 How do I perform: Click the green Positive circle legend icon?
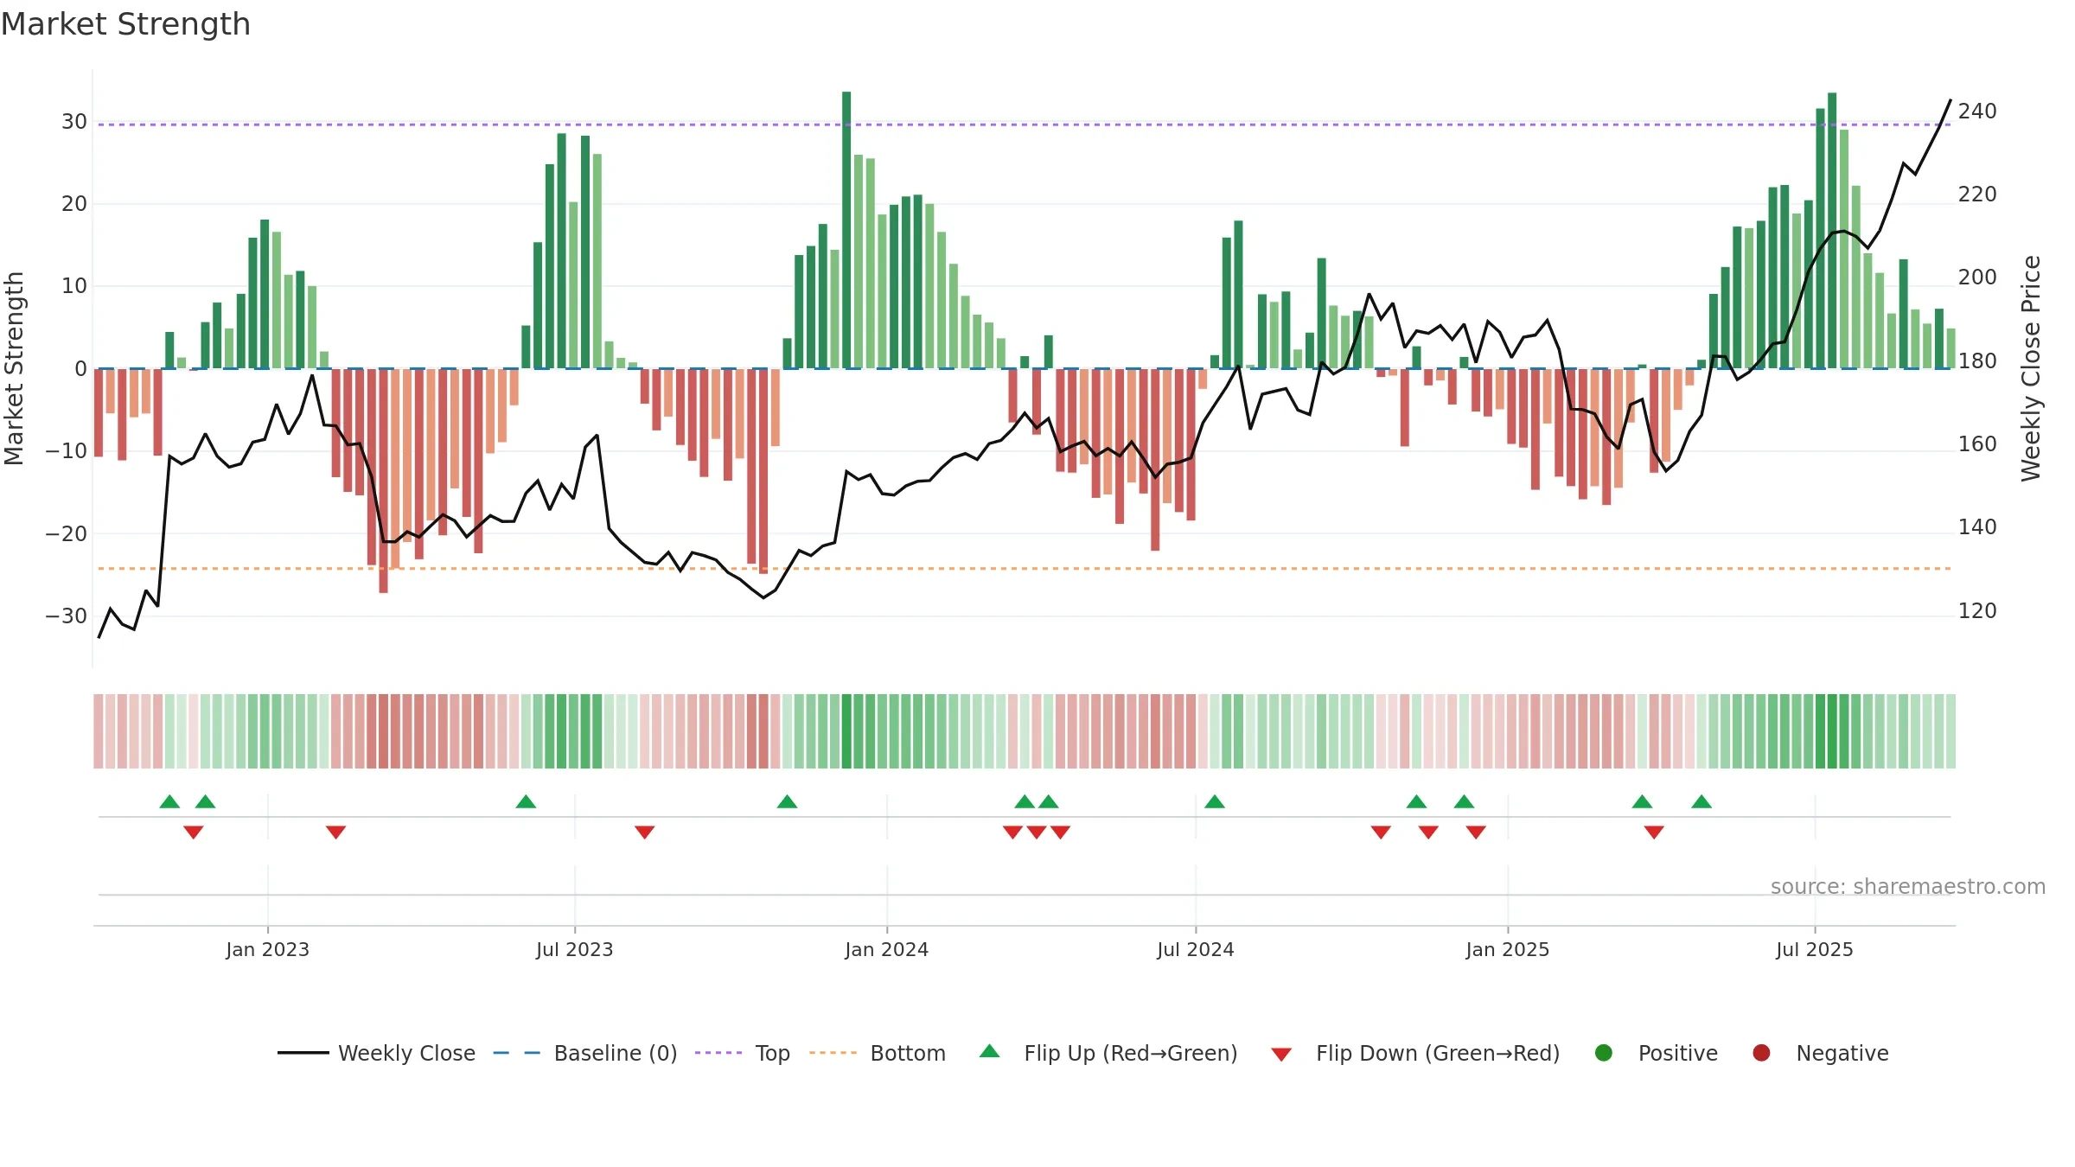pos(1604,1053)
